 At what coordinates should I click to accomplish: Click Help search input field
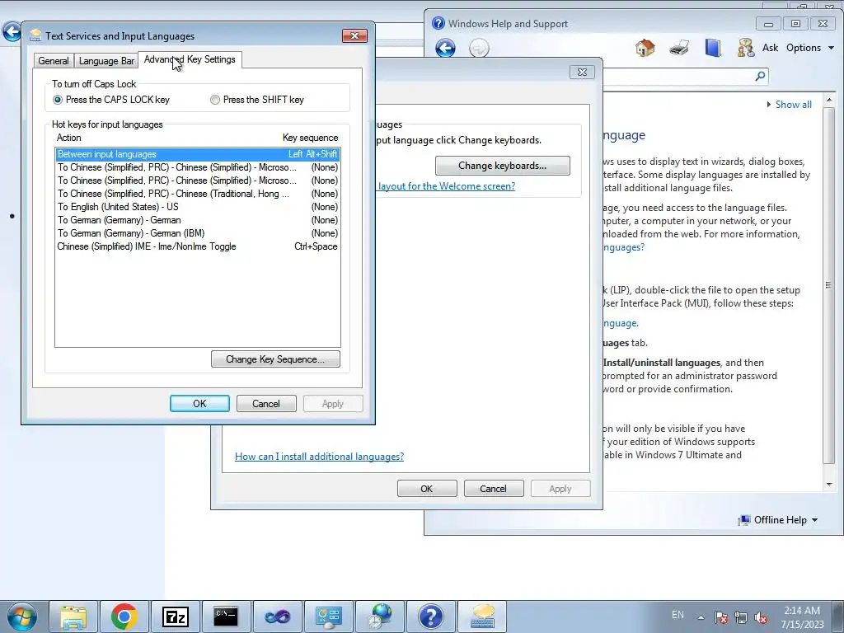coord(678,76)
